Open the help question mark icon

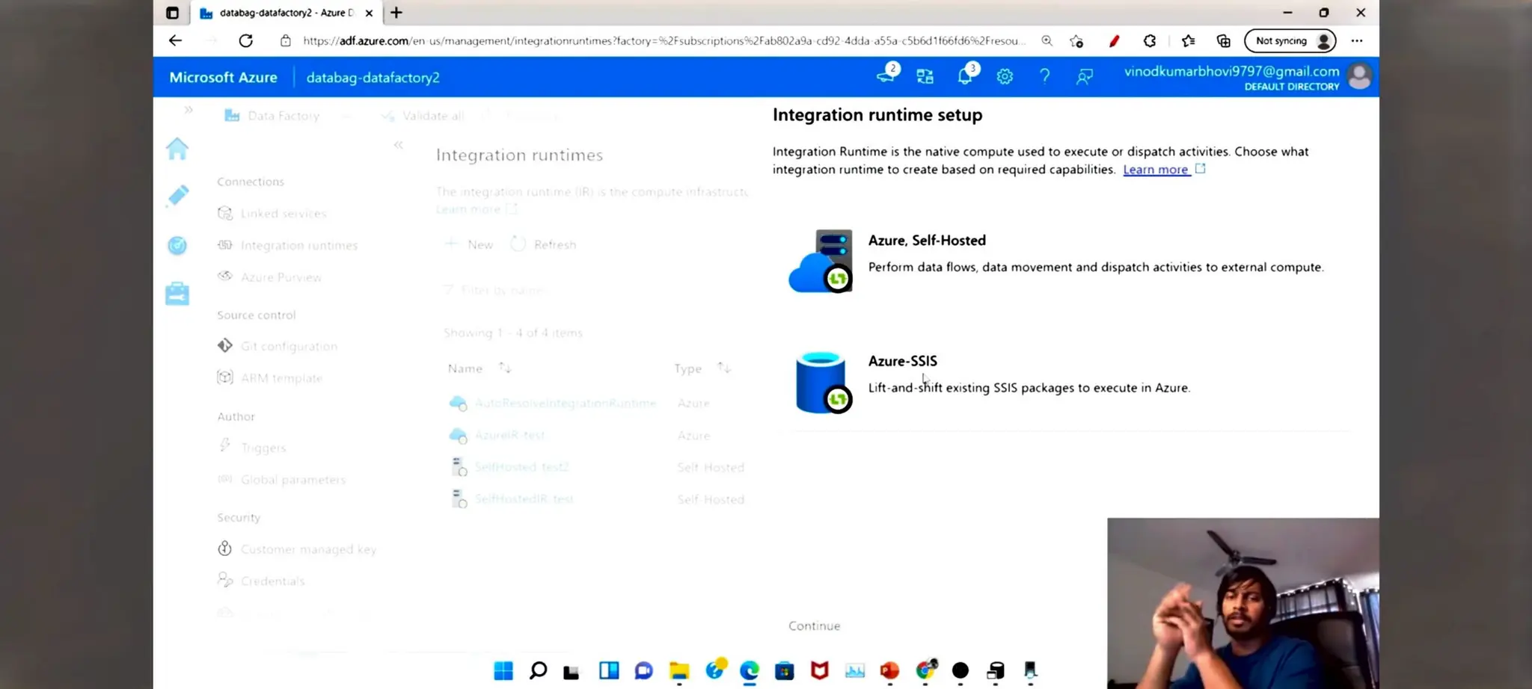click(1044, 76)
